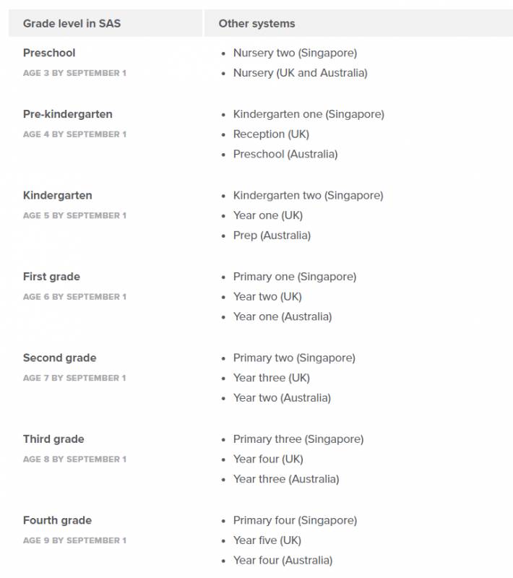
Task: Click the Third grade heading
Action: click(x=53, y=439)
